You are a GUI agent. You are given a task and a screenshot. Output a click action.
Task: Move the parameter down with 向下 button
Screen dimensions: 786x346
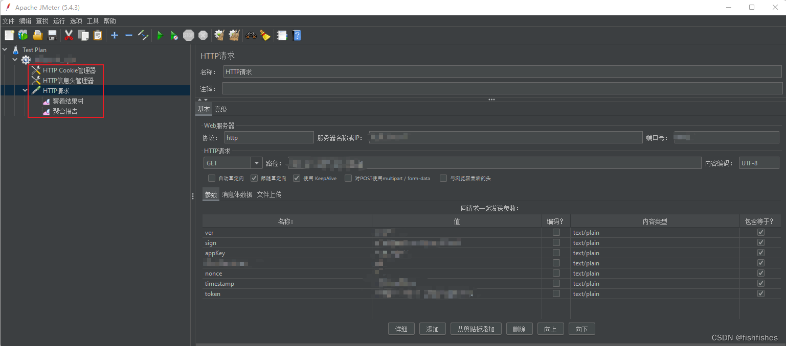coord(582,329)
